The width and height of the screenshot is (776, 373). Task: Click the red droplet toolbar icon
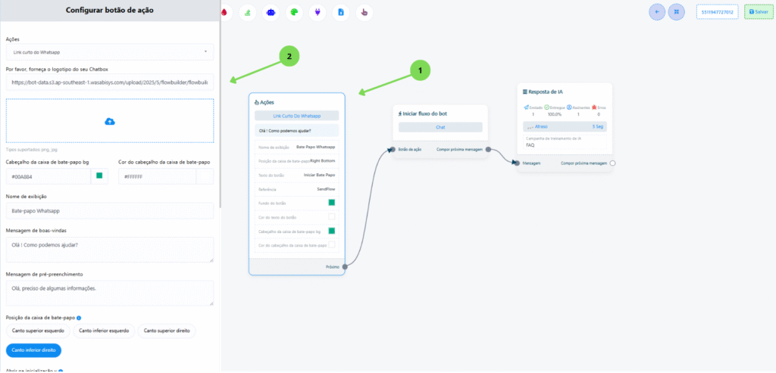[x=224, y=12]
